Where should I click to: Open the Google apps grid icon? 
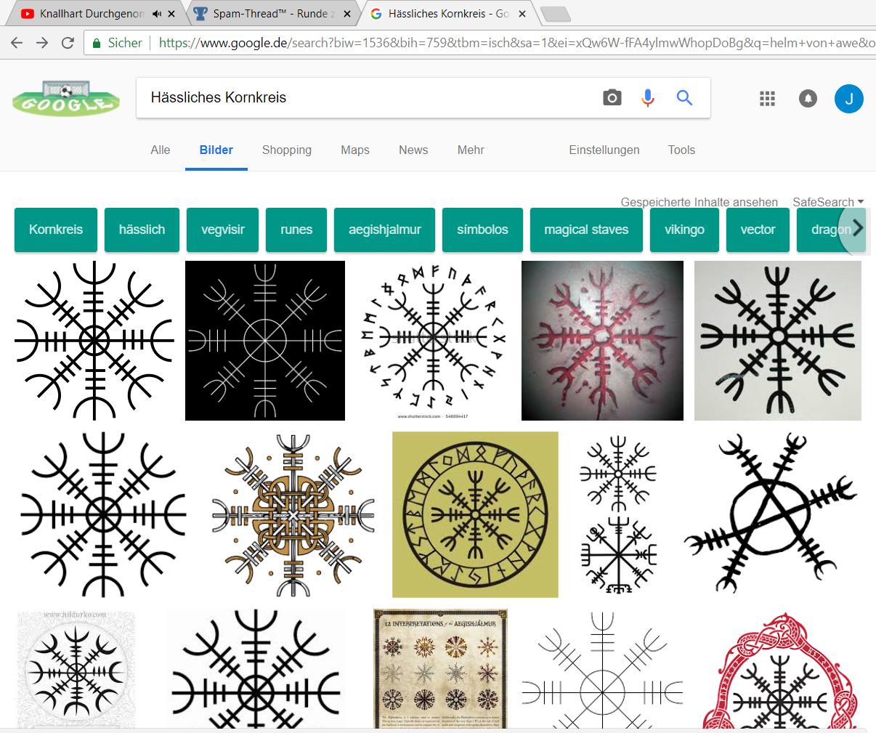(767, 98)
